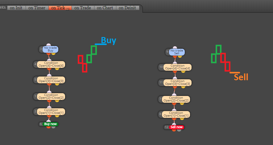Viewport: 273px width, 145px height.
Task: Open the on Chart tab
Action: [x=105, y=8]
